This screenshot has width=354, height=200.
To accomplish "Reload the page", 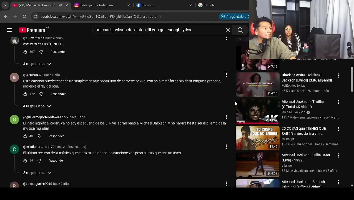I will click(x=24, y=16).
